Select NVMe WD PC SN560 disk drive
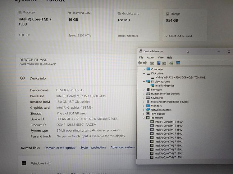Viewport: 233px width, 174px height. point(180,77)
